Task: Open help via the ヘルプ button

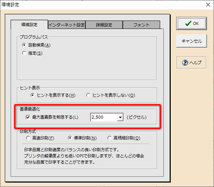Action: (x=191, y=62)
